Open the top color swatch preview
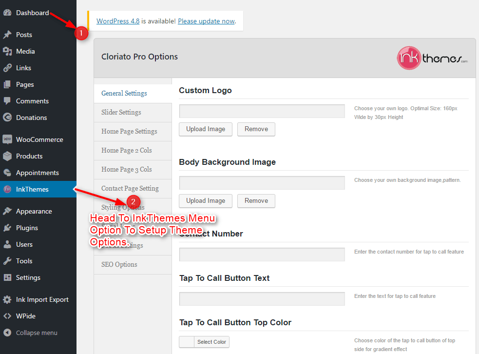The height and width of the screenshot is (354, 479). (187, 342)
